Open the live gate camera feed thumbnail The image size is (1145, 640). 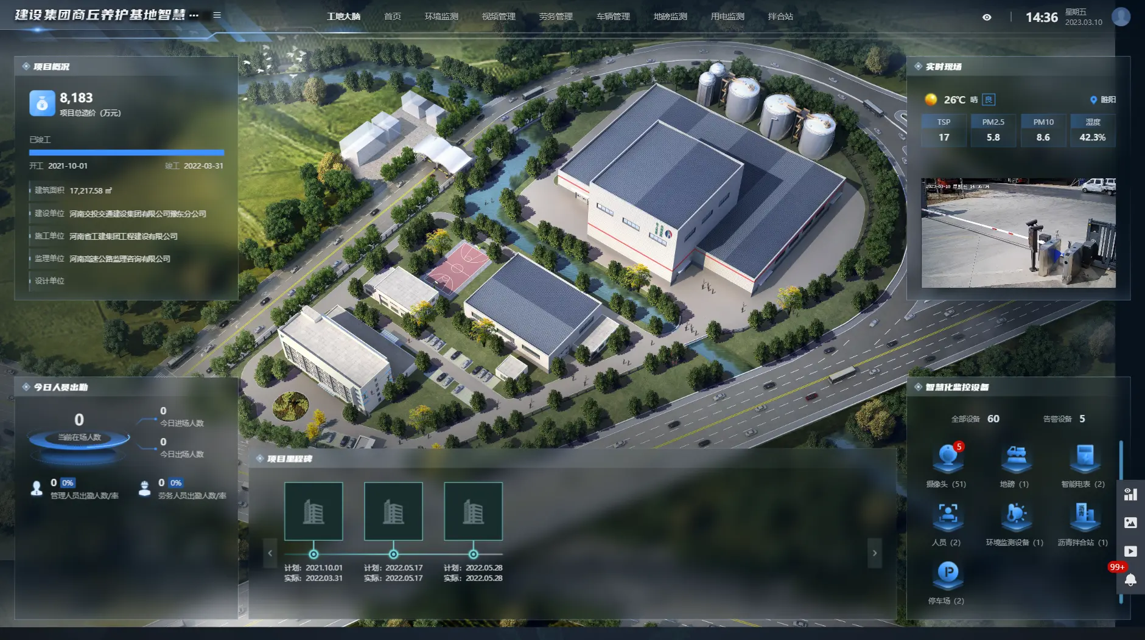point(1018,233)
